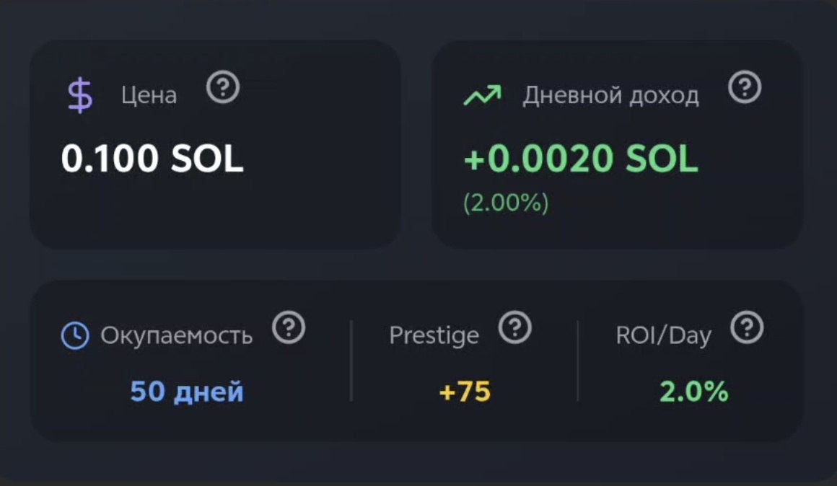Click the Окупаемость label
The image size is (837, 486).
176,335
